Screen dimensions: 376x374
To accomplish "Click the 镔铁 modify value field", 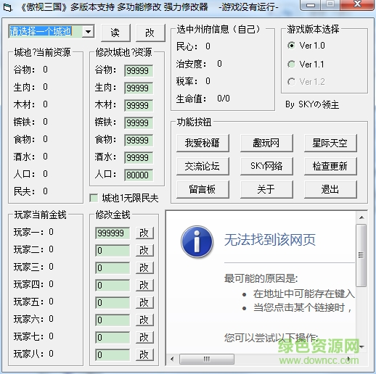I will click(139, 122).
